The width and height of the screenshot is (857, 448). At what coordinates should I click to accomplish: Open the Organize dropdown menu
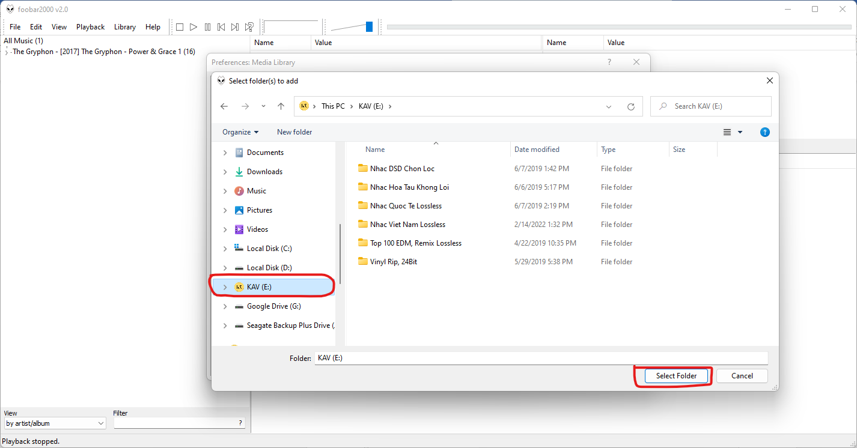click(240, 132)
